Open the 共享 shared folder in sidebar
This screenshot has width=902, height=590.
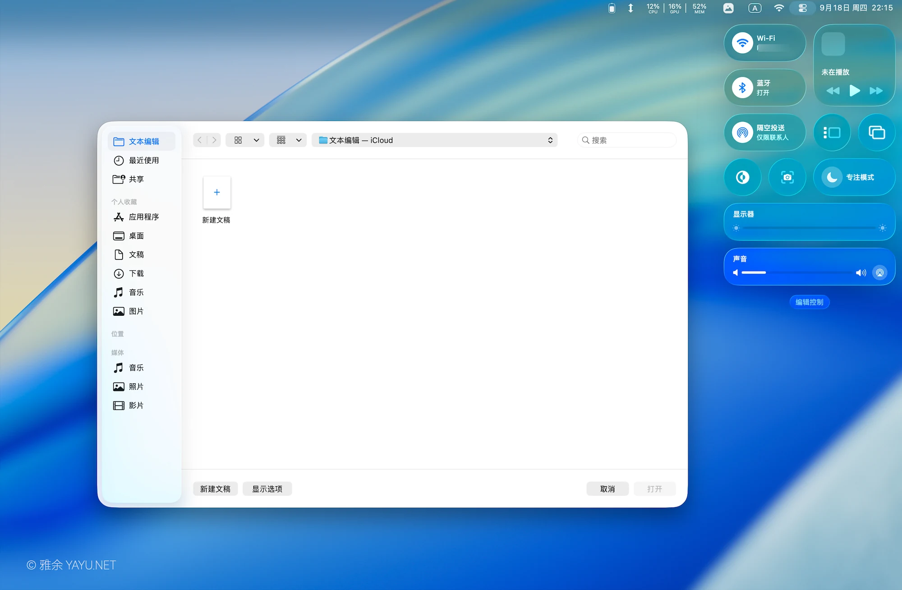pyautogui.click(x=142, y=179)
